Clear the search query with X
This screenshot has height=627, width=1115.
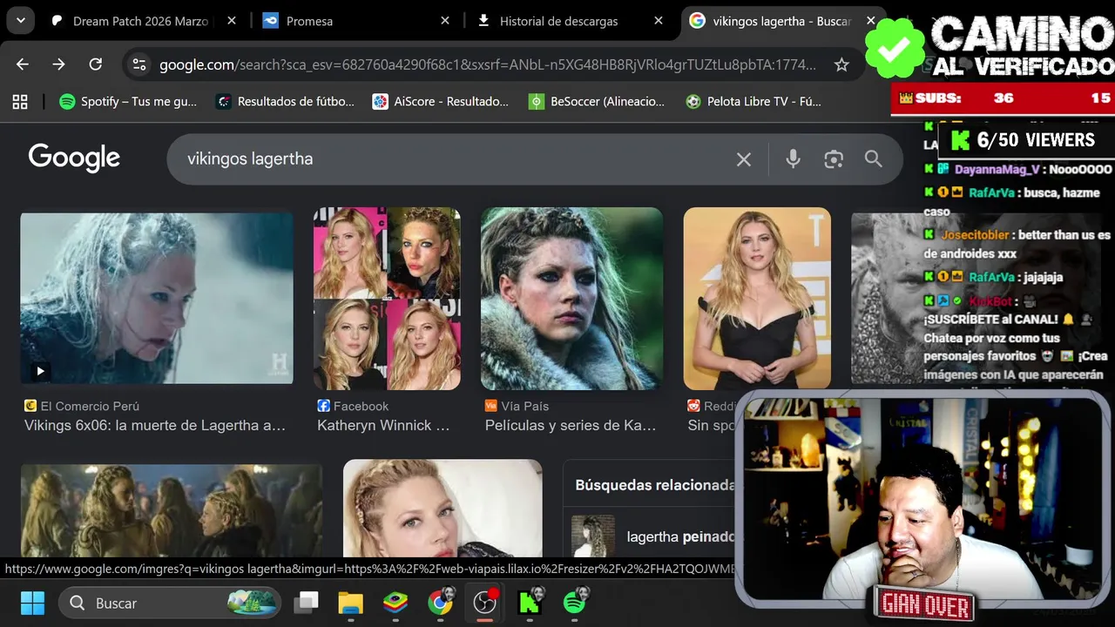pos(744,159)
